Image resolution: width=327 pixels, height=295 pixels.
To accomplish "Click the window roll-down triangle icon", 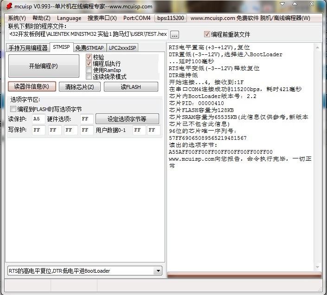I will point(282,4).
